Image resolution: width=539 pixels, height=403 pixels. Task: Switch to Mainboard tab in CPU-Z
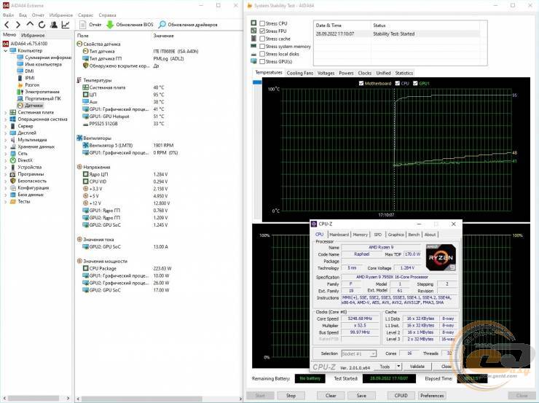(339, 235)
